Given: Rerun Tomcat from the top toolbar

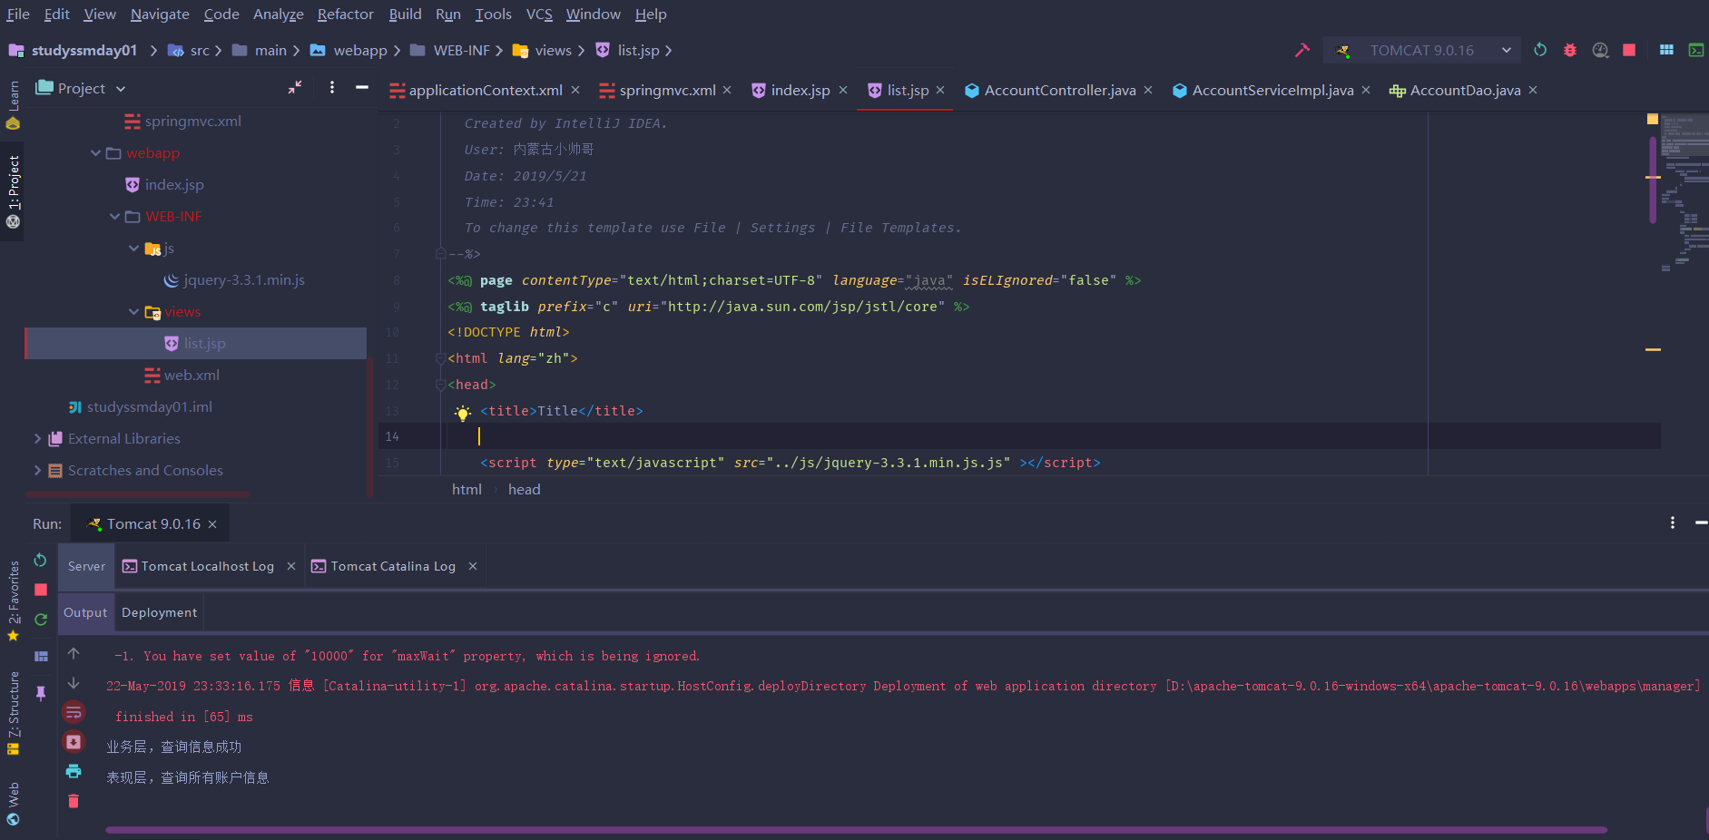Looking at the screenshot, I should (x=1540, y=50).
